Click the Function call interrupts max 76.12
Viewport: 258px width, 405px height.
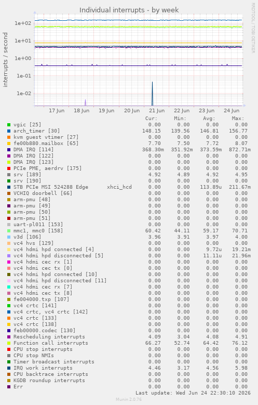(x=240, y=343)
